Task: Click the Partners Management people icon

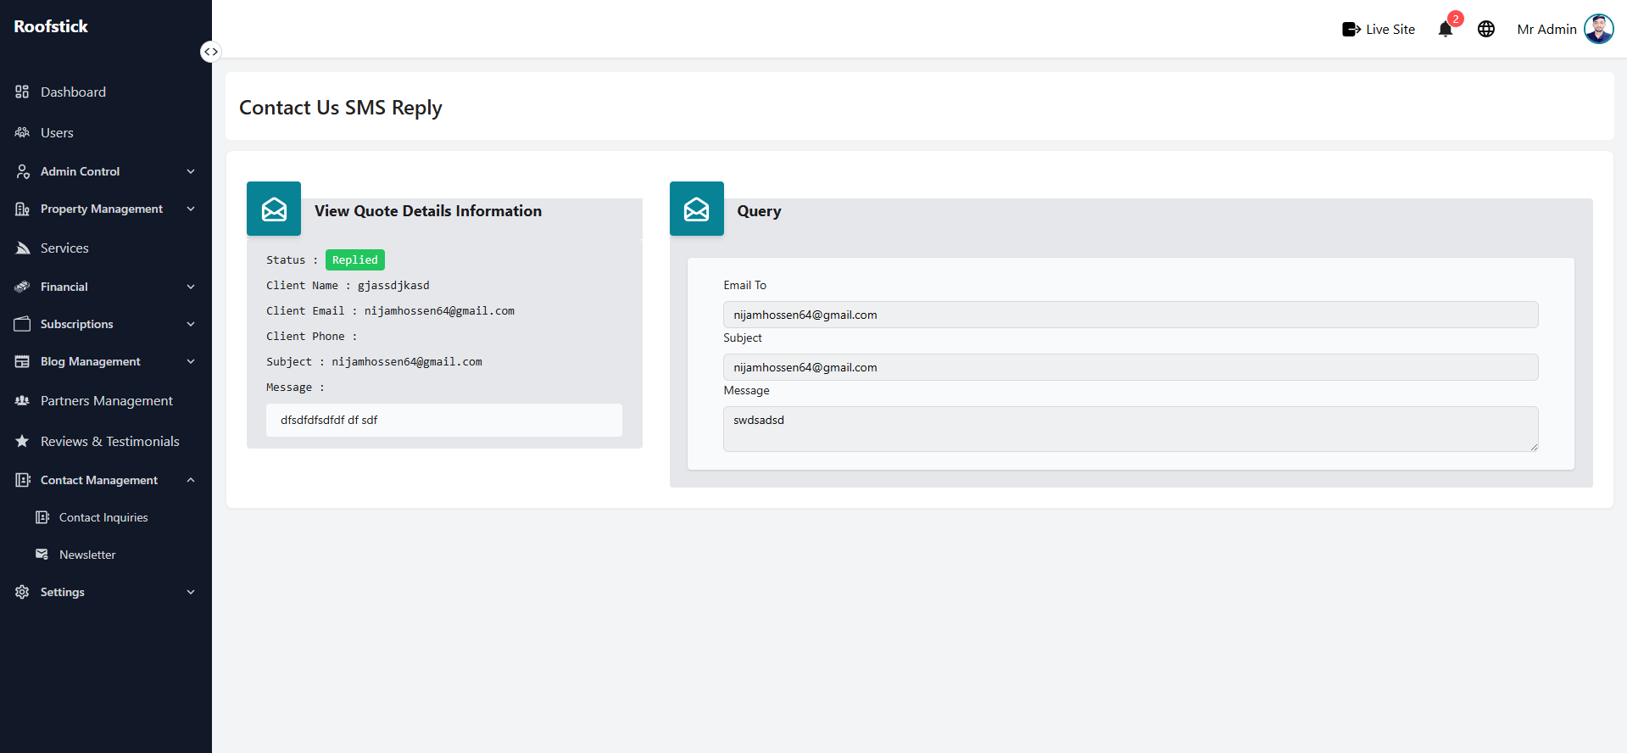Action: click(22, 400)
